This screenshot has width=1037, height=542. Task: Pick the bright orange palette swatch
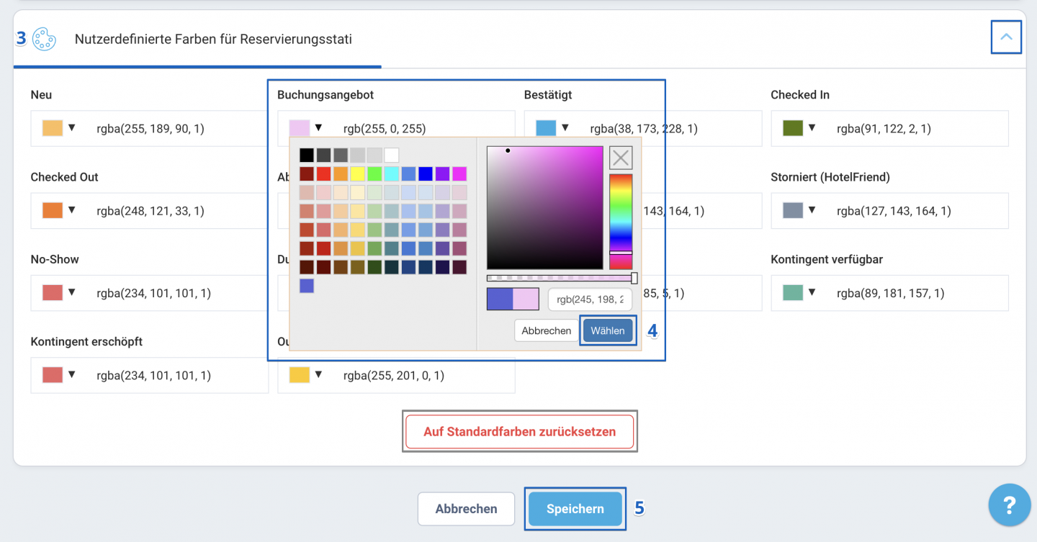click(x=341, y=174)
